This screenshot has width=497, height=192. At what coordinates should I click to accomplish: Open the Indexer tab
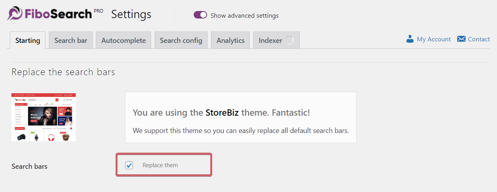point(277,40)
